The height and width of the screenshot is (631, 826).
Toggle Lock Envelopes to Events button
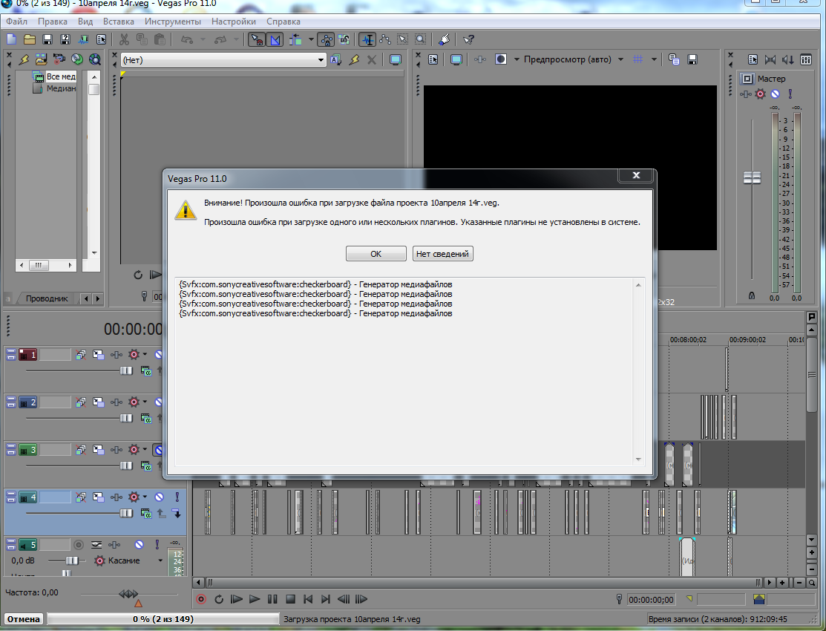[x=327, y=39]
